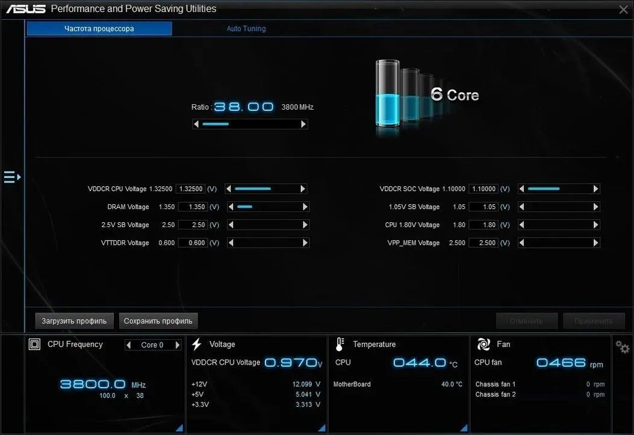Click the Temperature thermometer icon

point(340,344)
